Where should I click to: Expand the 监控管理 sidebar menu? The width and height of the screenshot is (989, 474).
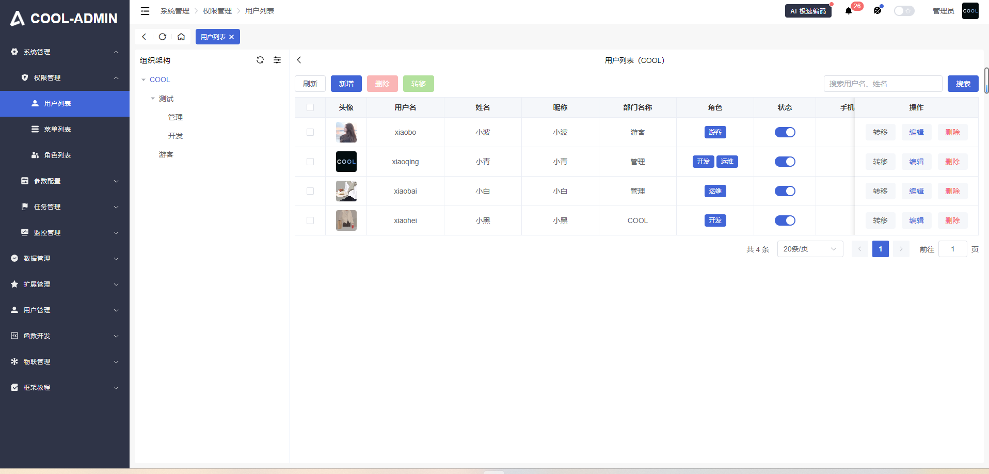(65, 233)
